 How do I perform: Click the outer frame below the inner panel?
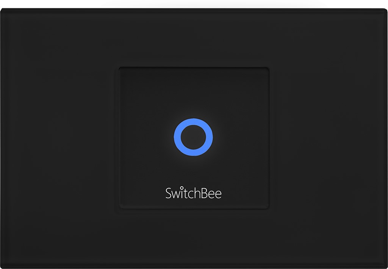click(194, 239)
